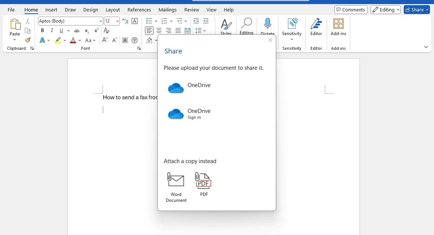Image resolution: width=434 pixels, height=235 pixels.
Task: Click the Shading paint bucket icon
Action: [149, 40]
